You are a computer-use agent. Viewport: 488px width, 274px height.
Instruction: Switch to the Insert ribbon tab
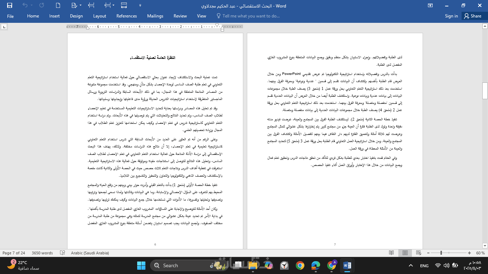pyautogui.click(x=55, y=16)
